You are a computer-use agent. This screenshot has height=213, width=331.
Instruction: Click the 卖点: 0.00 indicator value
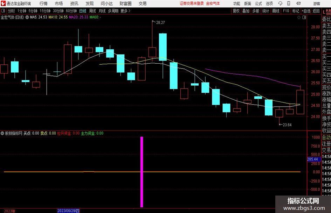click(x=48, y=133)
